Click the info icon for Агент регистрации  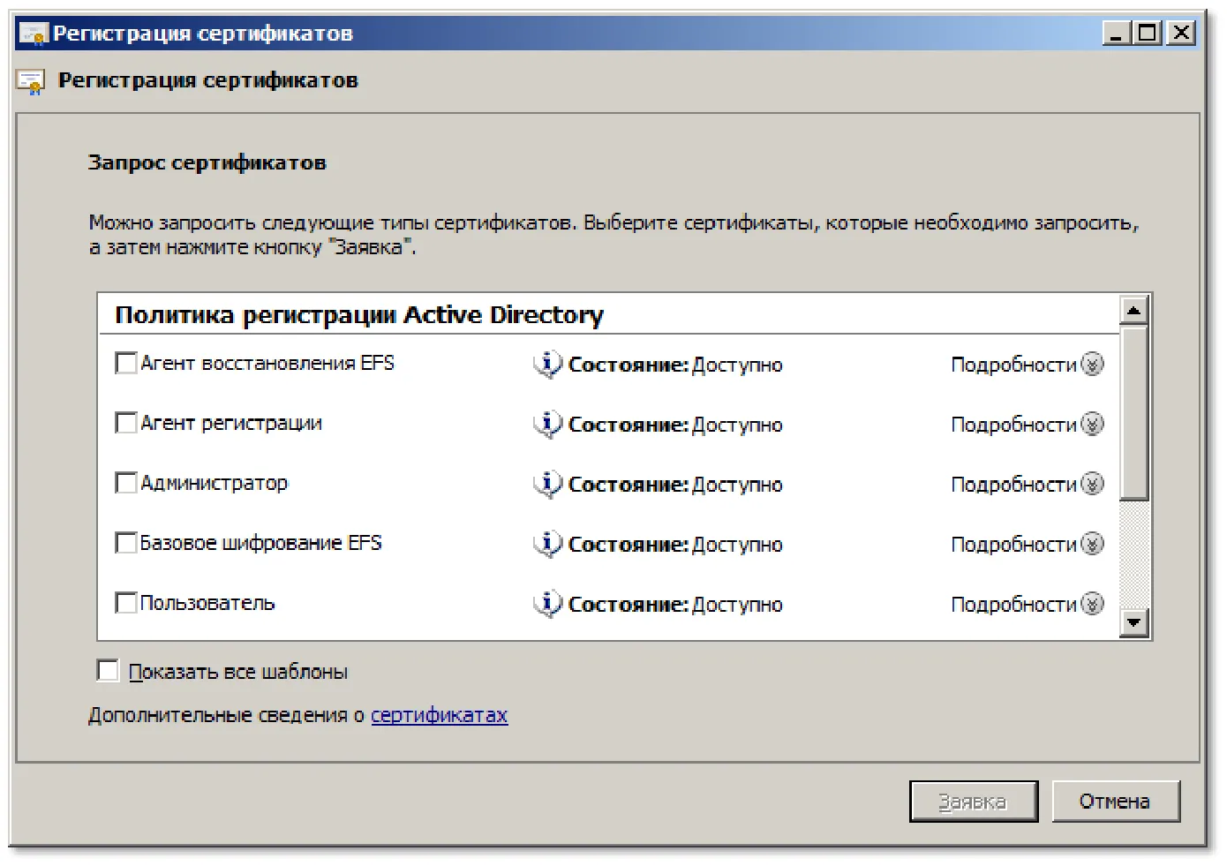547,425
